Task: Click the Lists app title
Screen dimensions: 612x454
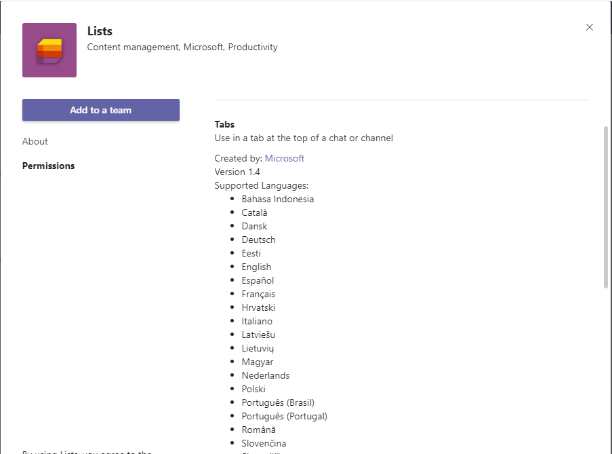Action: point(100,31)
